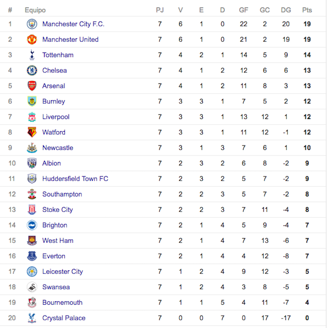Click the Leicester City crest icon
Image resolution: width=328 pixels, height=328 pixels.
coord(32,272)
